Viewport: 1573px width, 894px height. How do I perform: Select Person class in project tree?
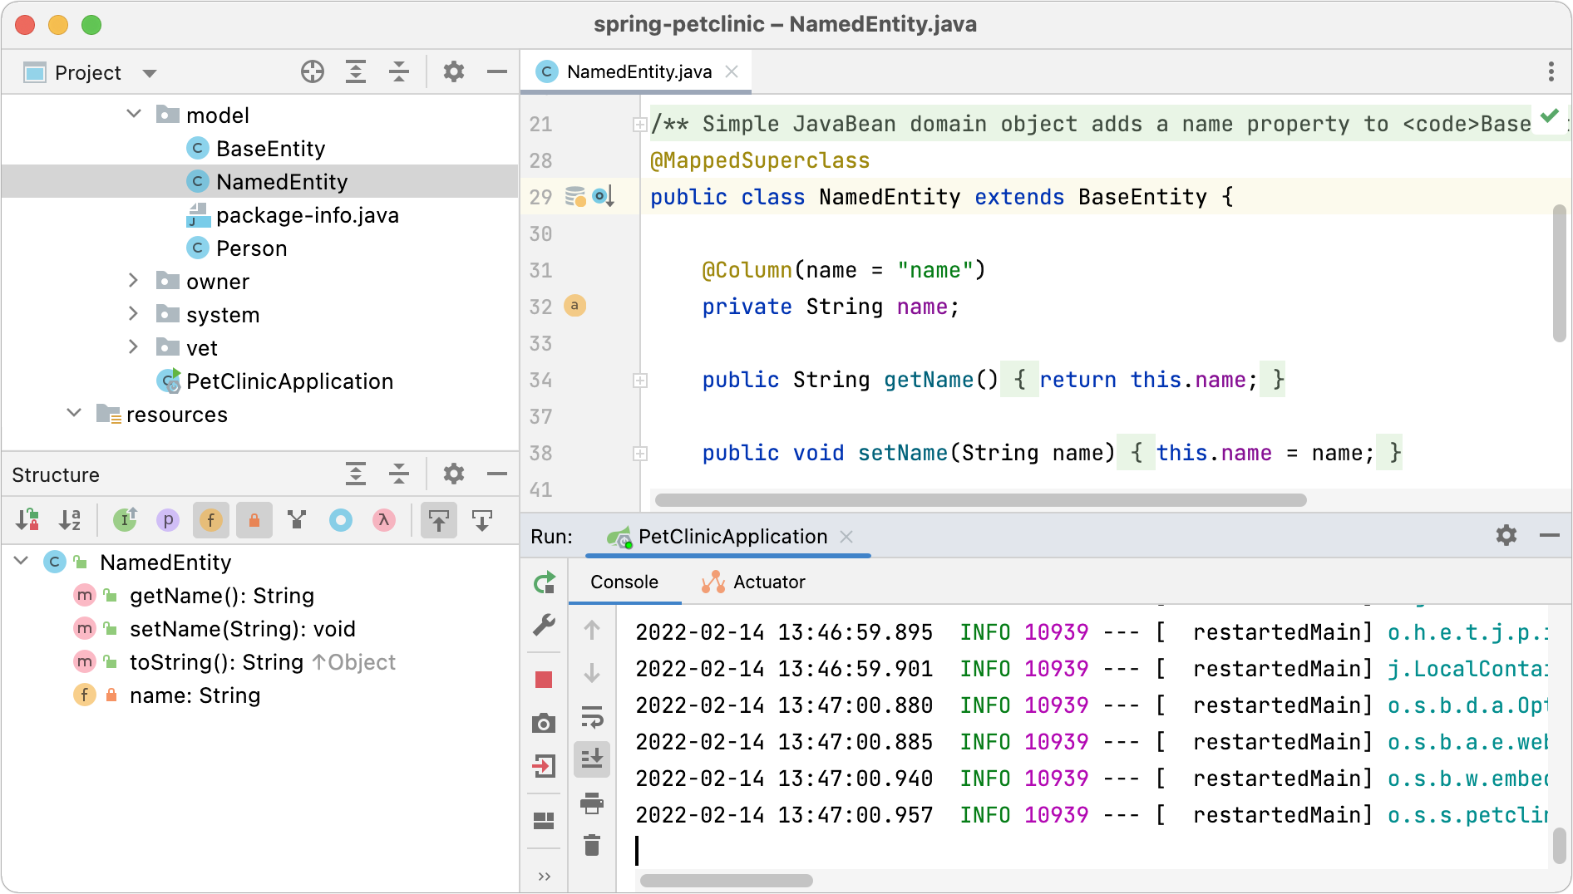point(251,248)
